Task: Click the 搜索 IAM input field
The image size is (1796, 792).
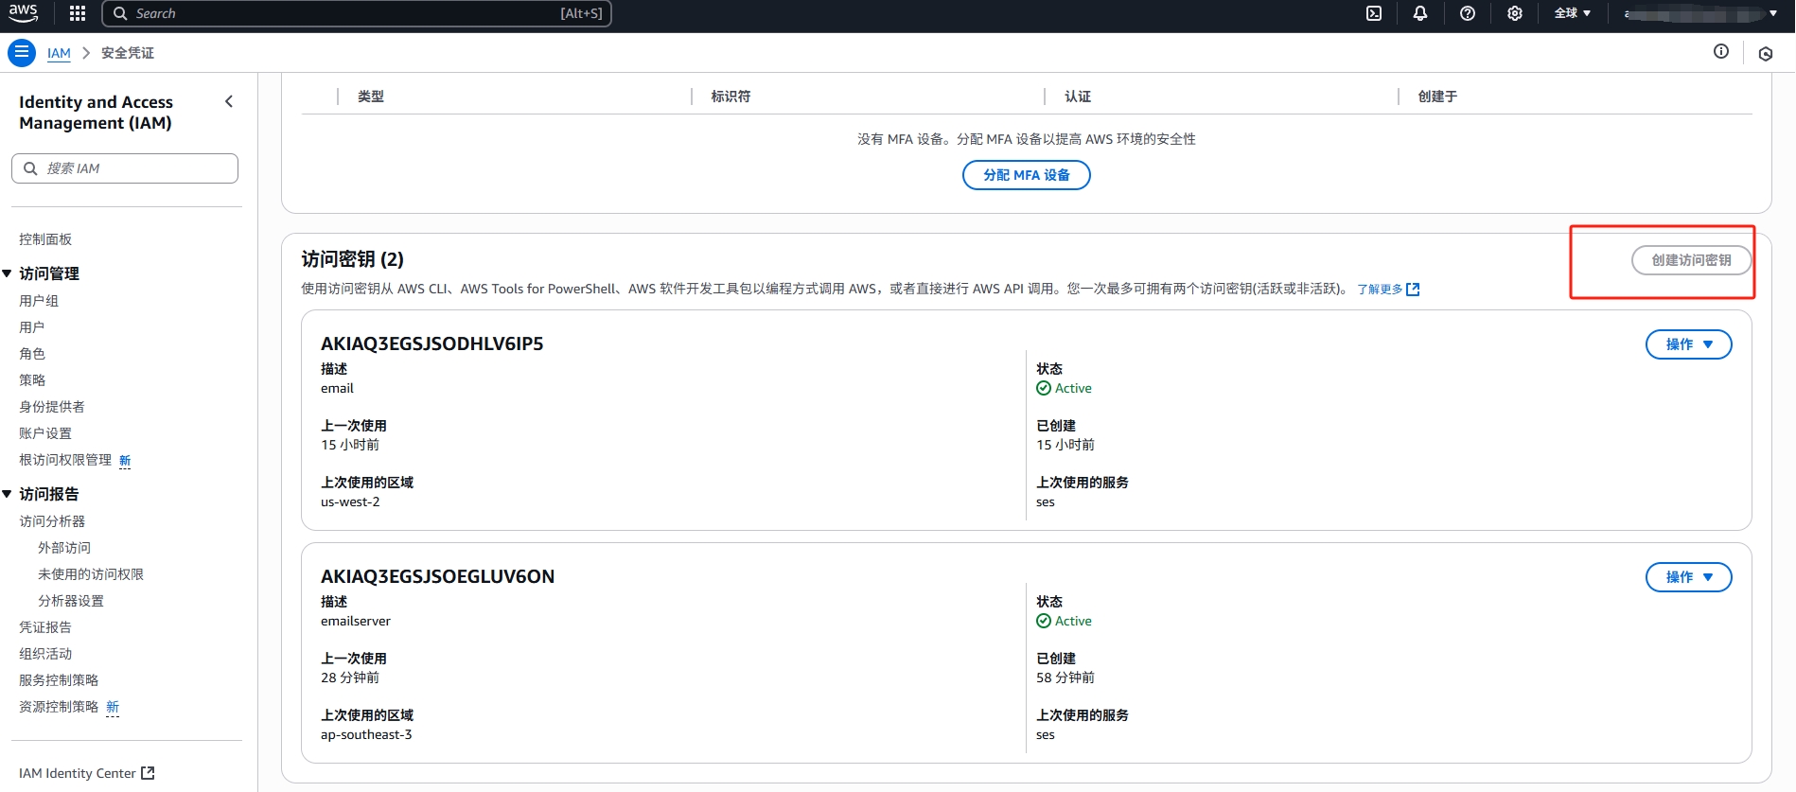Action: tap(125, 168)
